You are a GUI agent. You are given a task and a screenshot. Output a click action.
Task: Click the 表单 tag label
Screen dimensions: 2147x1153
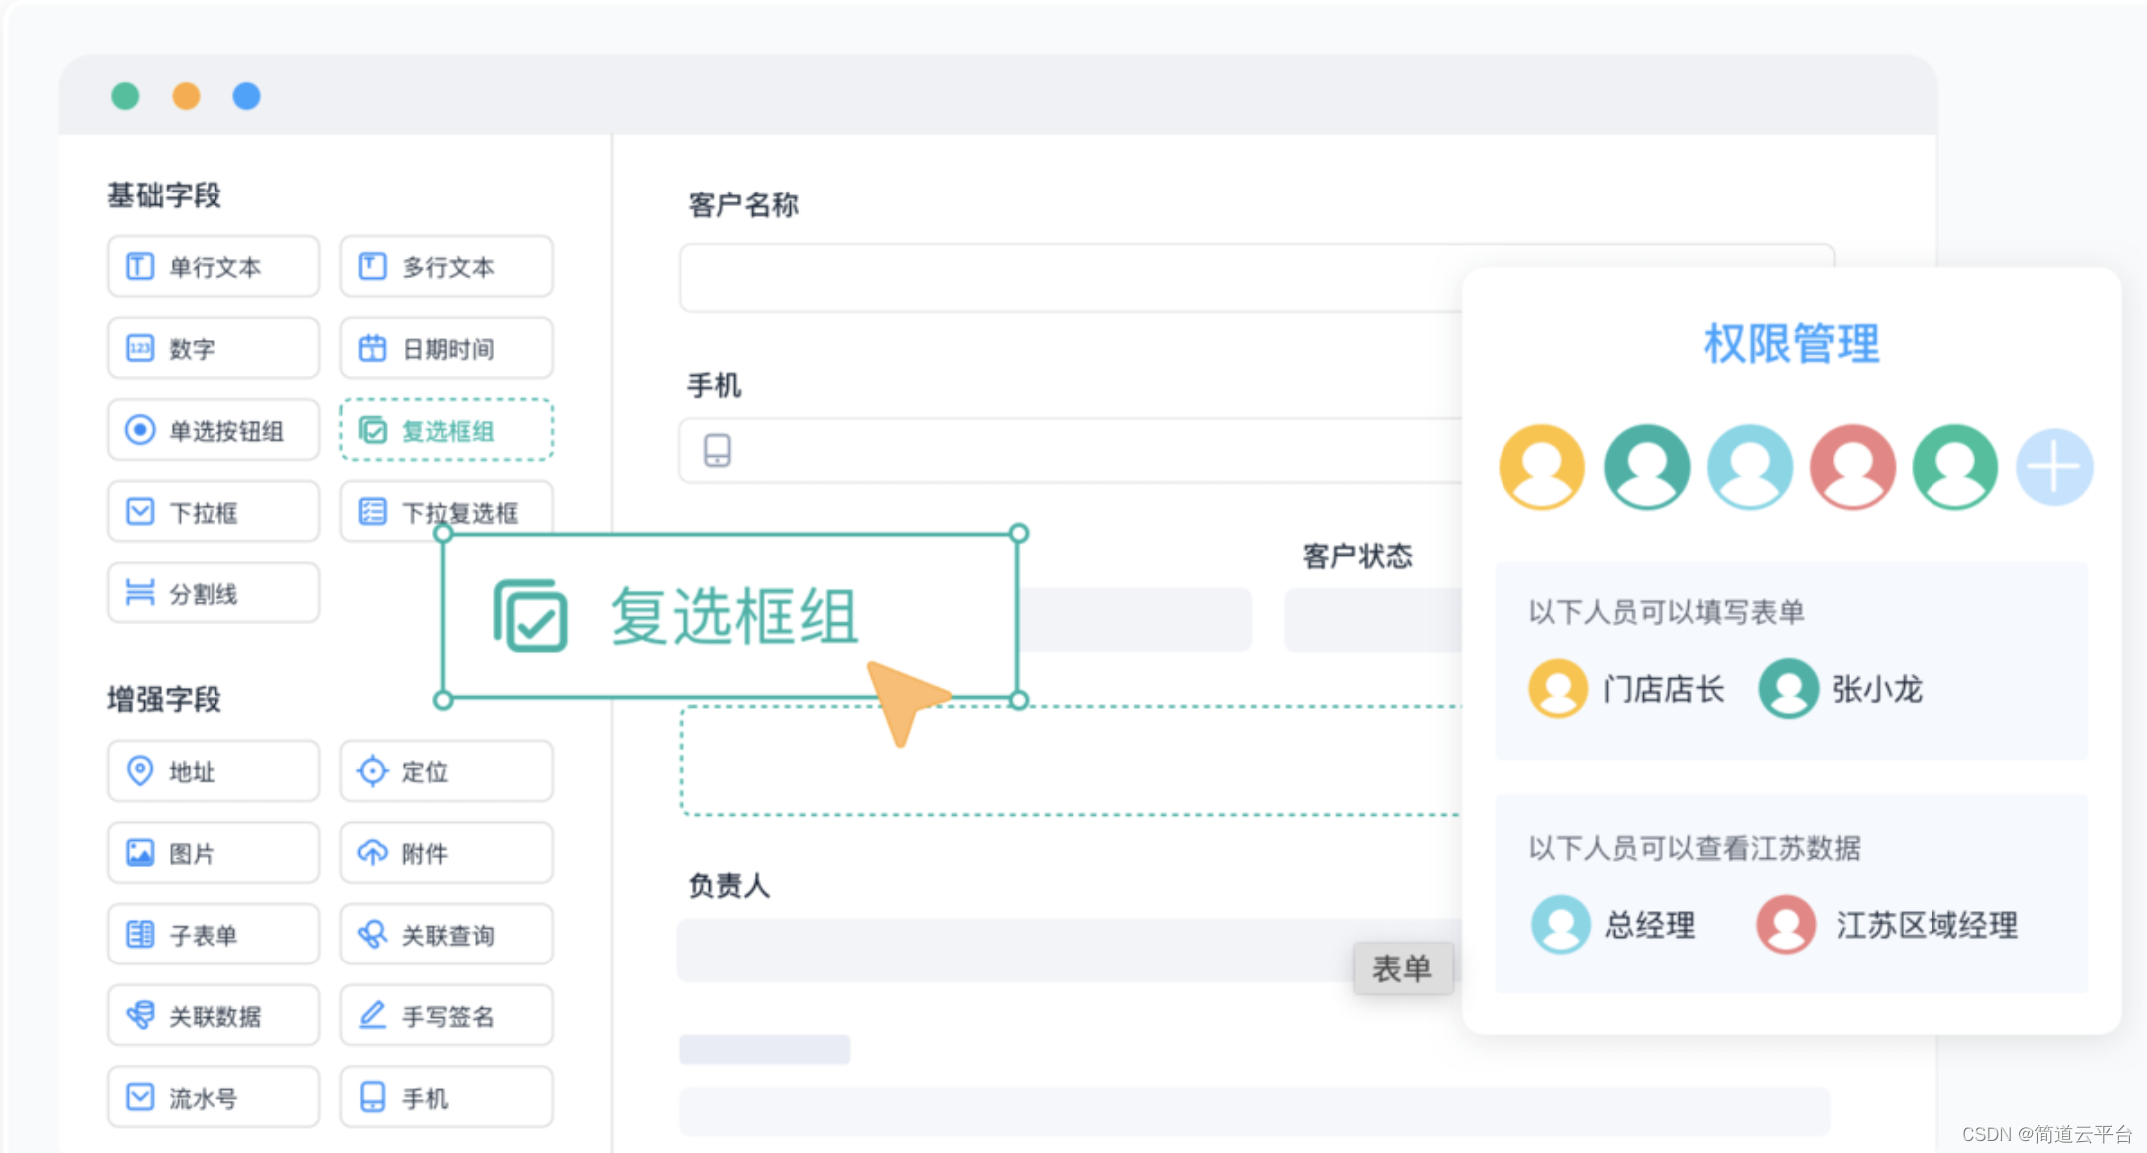(x=1402, y=968)
